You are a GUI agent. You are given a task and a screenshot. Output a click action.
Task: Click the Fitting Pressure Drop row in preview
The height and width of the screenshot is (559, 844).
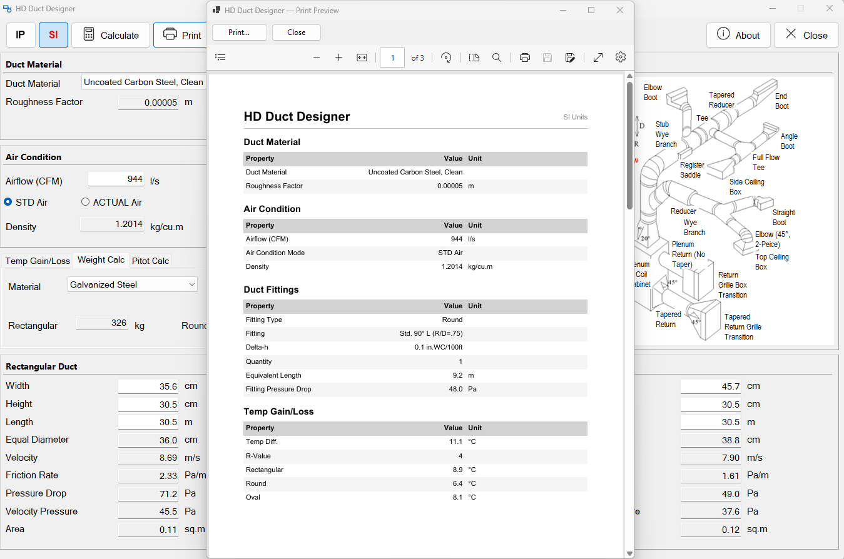(415, 390)
